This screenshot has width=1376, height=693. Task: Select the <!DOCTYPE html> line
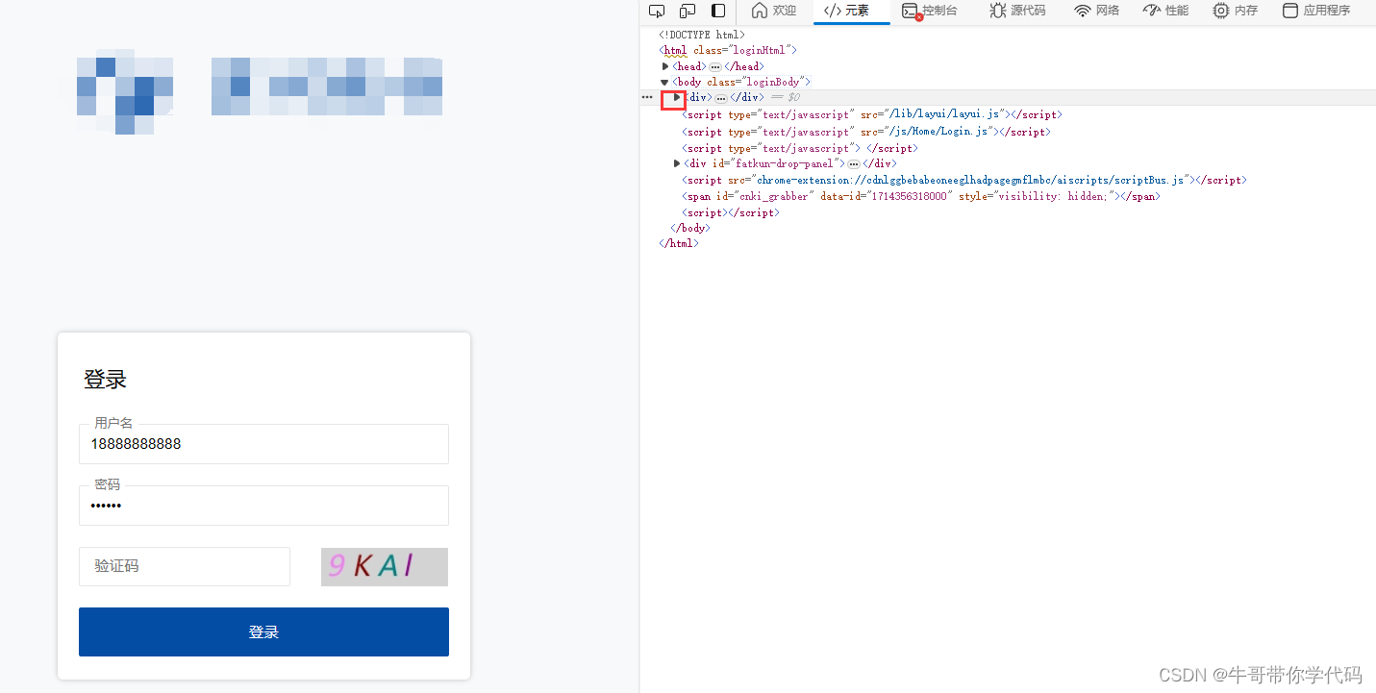pos(702,35)
